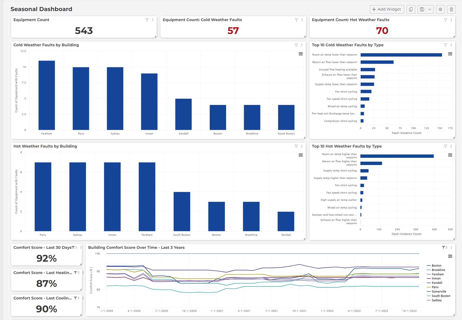
Task: Open the hamburger export menu on Building Comfort Score chart
Action: tap(450, 256)
